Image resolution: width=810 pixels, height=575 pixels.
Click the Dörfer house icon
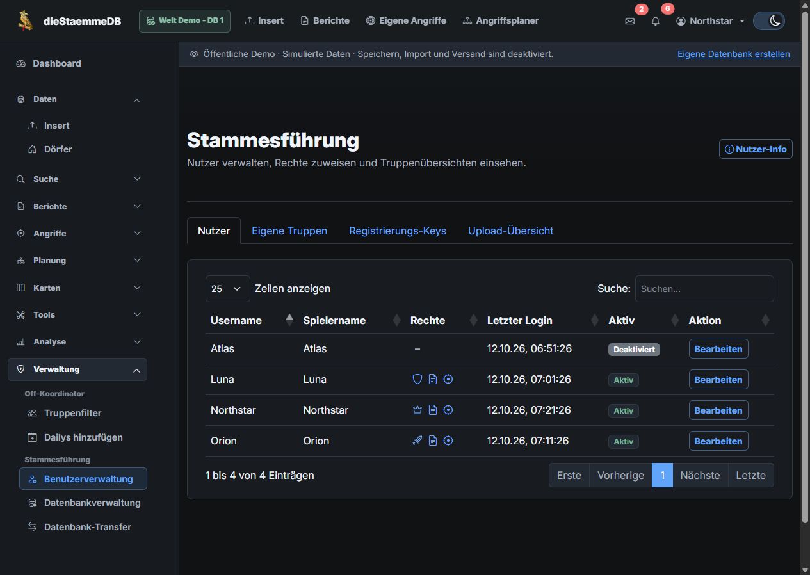click(32, 149)
